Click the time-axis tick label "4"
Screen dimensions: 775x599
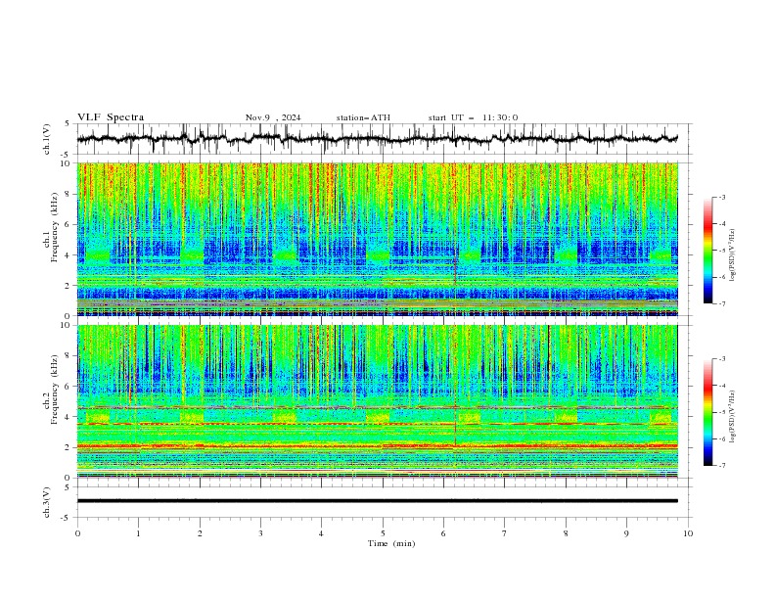pos(321,533)
